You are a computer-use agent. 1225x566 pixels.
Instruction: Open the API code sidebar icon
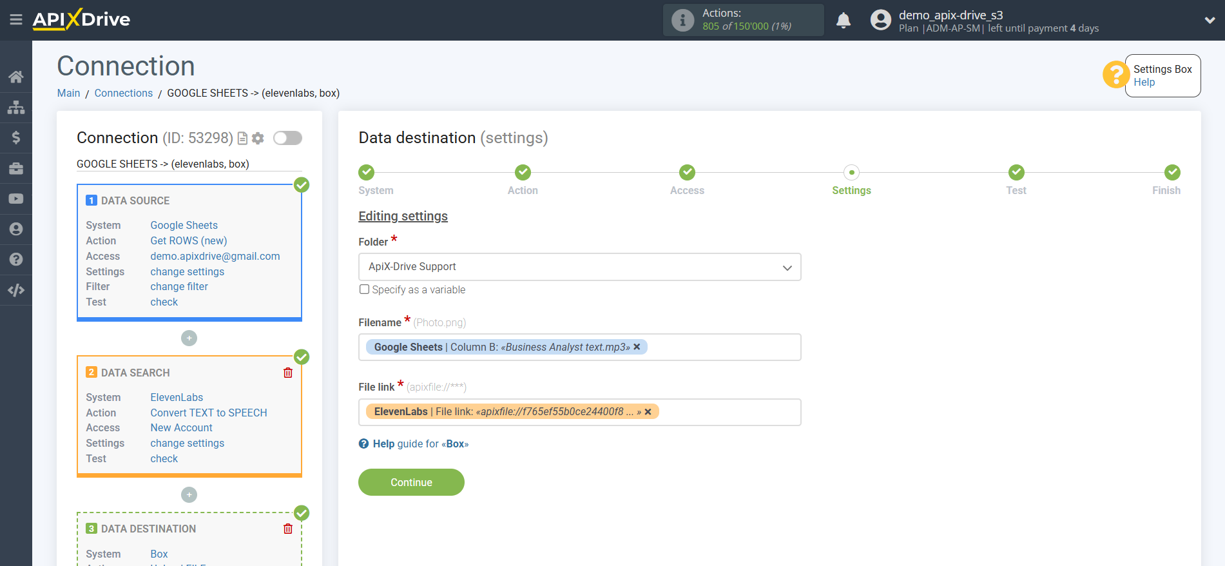click(x=16, y=290)
